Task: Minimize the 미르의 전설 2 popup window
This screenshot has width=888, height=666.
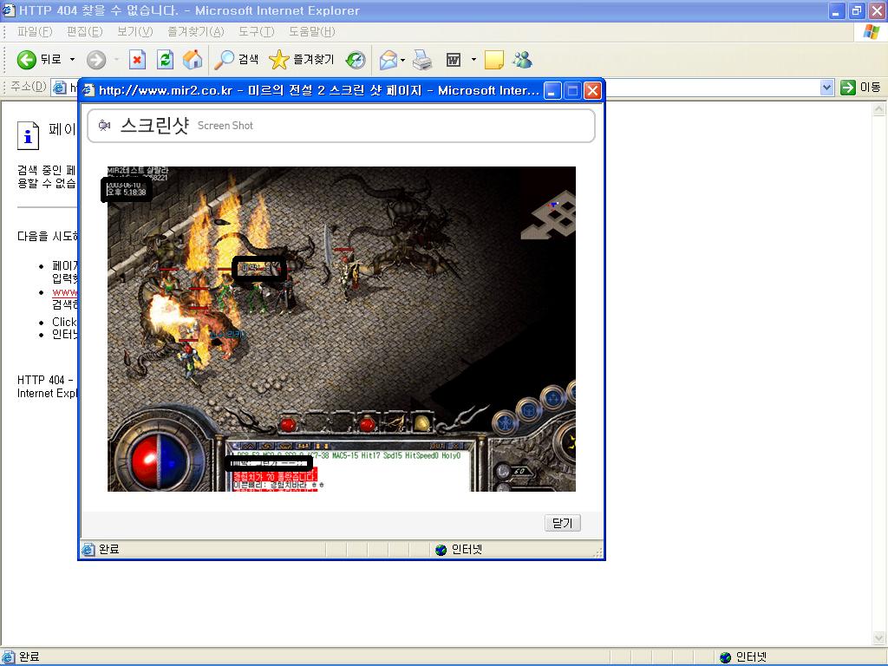Action: (x=552, y=90)
